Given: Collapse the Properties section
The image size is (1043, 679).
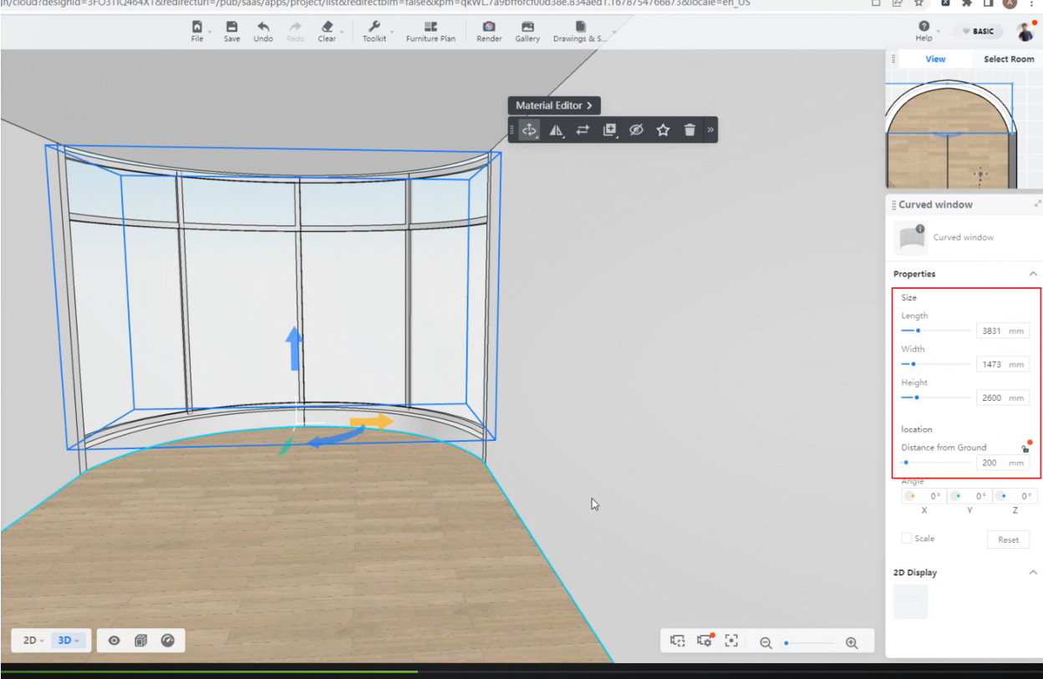Looking at the screenshot, I should click(x=1033, y=274).
